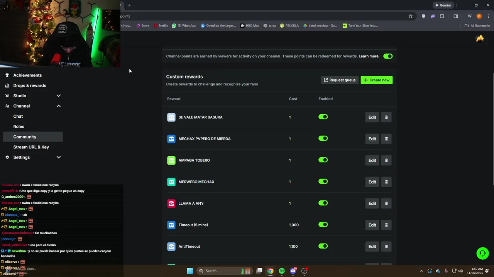The width and height of the screenshot is (494, 277).
Task: Open OBS Studio from the taskbar
Action: pos(305,271)
